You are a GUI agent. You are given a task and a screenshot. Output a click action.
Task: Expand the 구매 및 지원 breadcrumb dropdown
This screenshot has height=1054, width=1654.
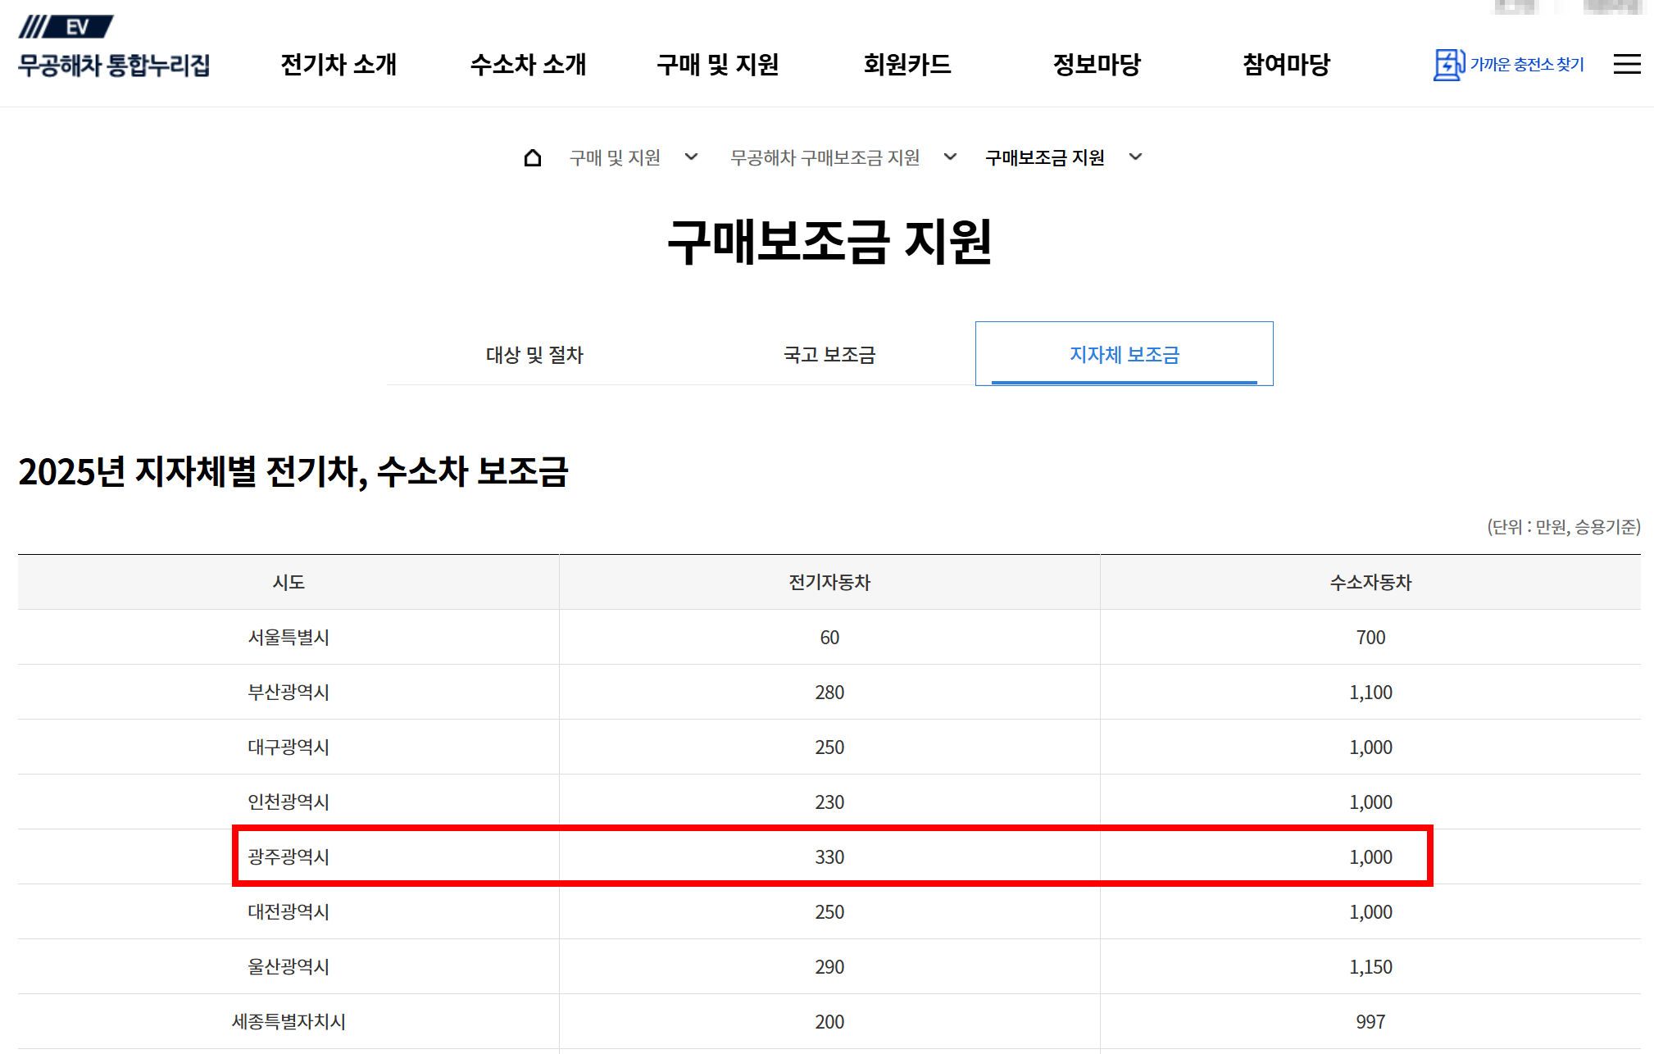pyautogui.click(x=691, y=157)
